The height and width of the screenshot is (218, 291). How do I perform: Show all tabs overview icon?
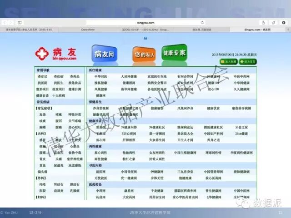pyautogui.click(x=273, y=23)
